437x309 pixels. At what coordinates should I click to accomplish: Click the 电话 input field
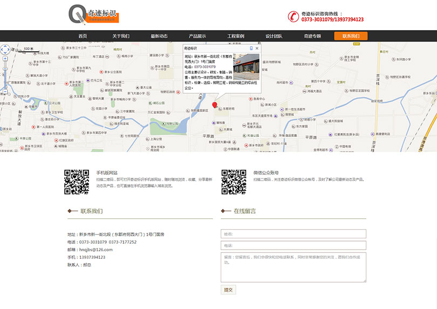pos(293,245)
